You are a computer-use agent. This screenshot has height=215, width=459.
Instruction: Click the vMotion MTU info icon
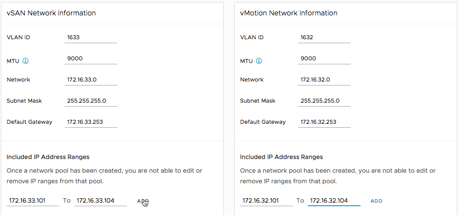pyautogui.click(x=259, y=61)
